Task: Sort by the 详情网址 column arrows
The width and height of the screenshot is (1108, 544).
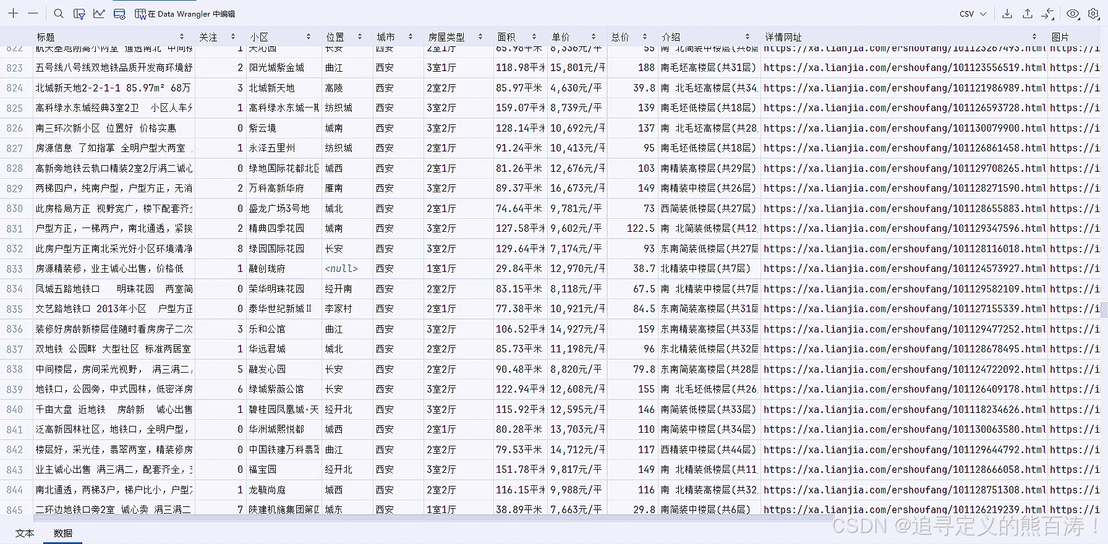Action: point(1034,37)
